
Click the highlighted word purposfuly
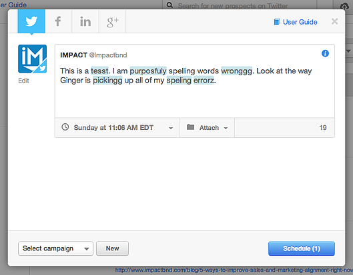pos(148,71)
